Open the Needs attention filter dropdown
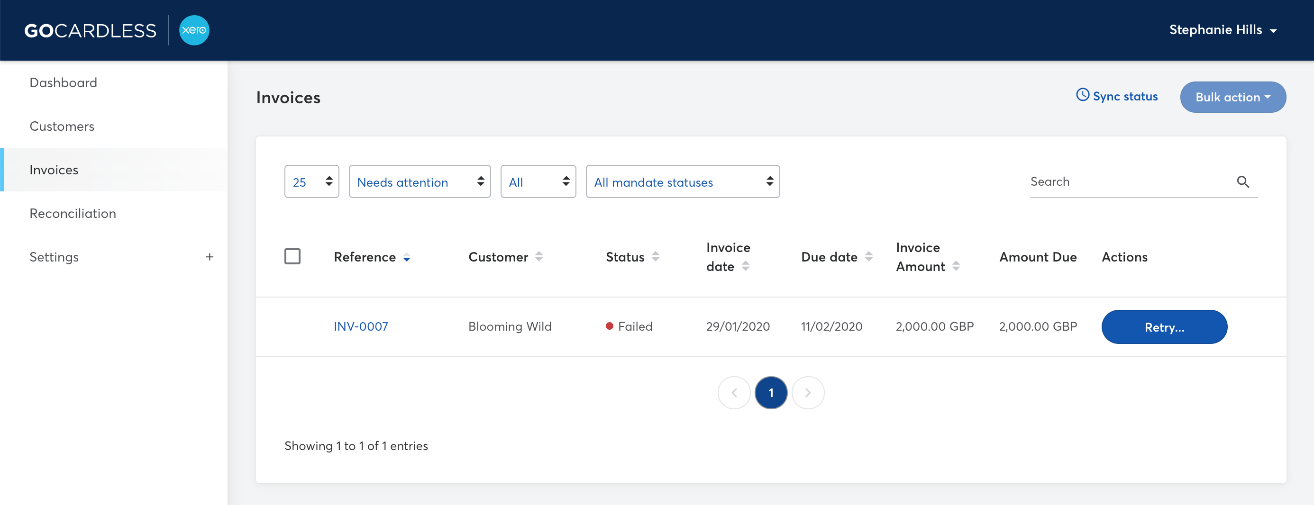Viewport: 1314px width, 505px height. tap(420, 181)
